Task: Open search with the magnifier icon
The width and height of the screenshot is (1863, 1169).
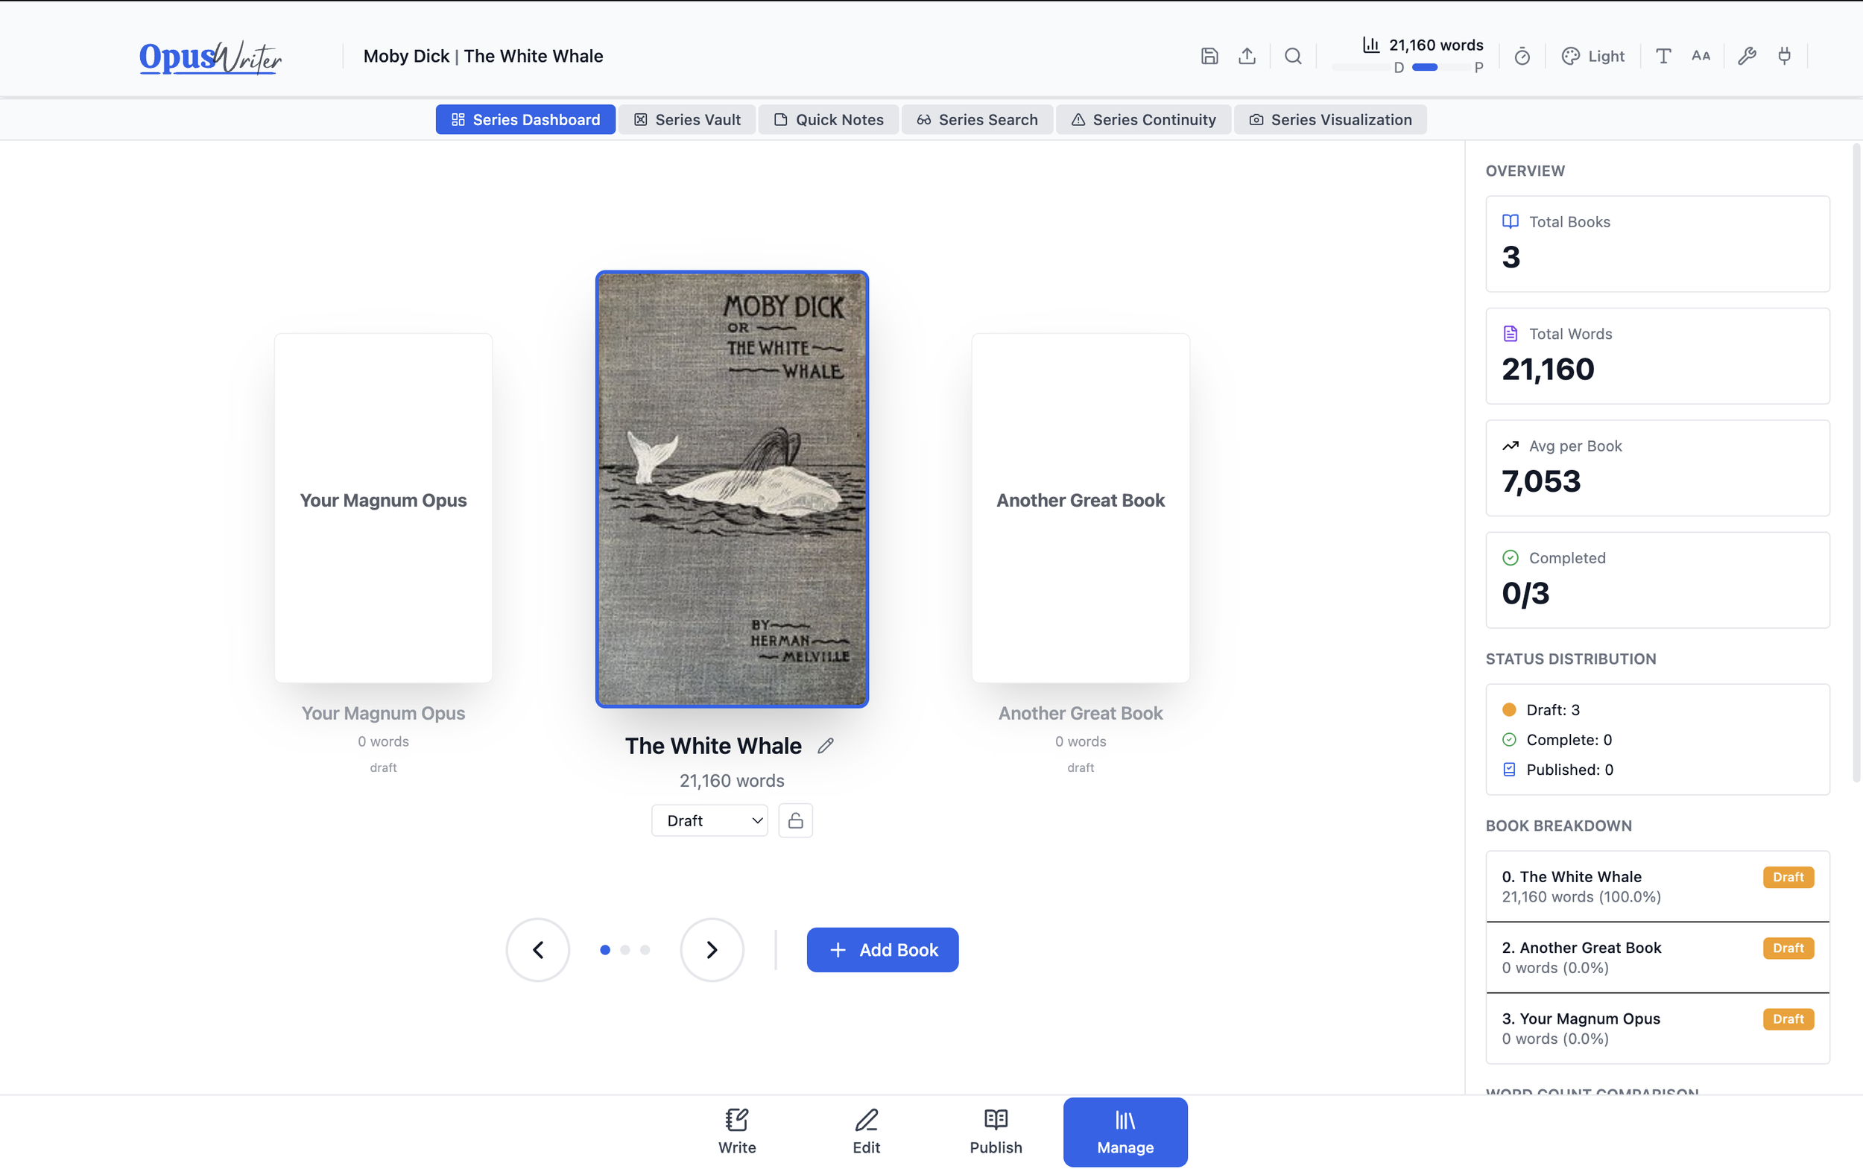Action: point(1291,56)
